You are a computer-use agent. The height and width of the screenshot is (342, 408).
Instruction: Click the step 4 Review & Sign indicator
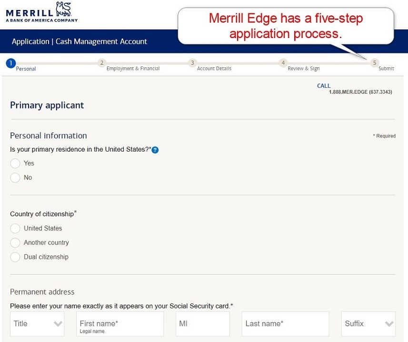coord(283,63)
